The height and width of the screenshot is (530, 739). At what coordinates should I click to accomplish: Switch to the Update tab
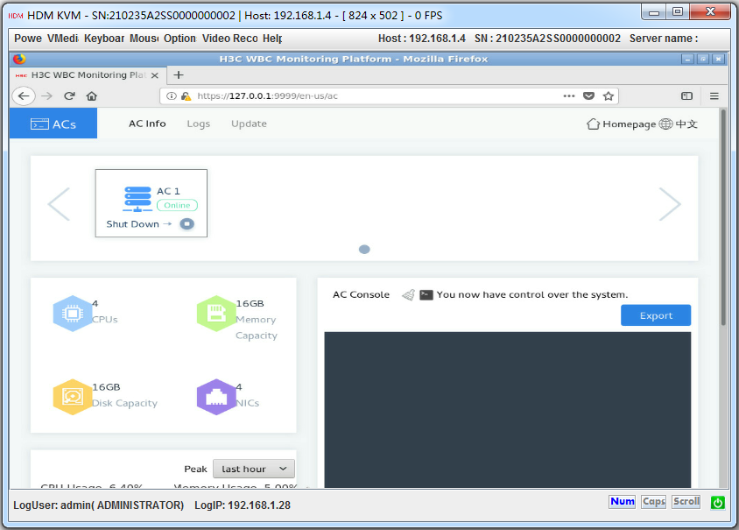point(249,124)
